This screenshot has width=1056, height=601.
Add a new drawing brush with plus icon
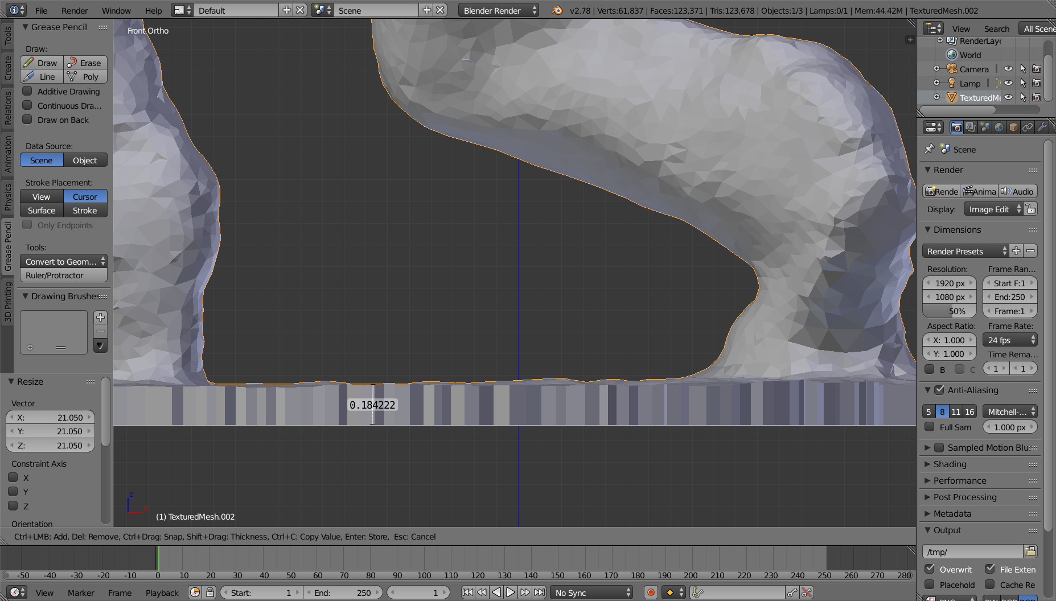click(100, 317)
